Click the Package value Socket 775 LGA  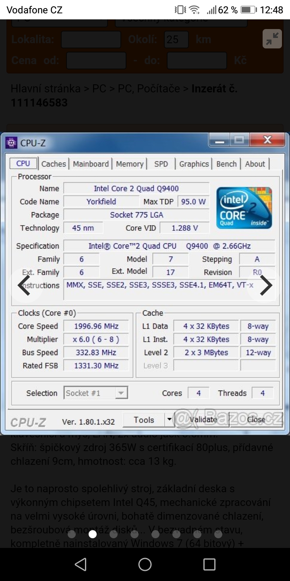tap(137, 215)
